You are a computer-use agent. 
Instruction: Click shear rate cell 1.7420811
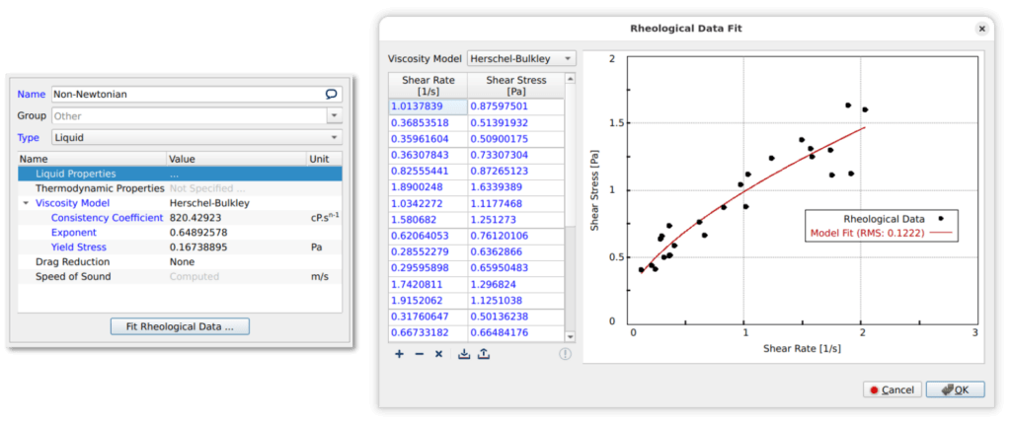[x=428, y=284]
